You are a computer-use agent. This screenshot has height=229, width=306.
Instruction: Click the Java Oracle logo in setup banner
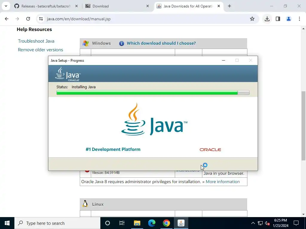click(x=68, y=74)
